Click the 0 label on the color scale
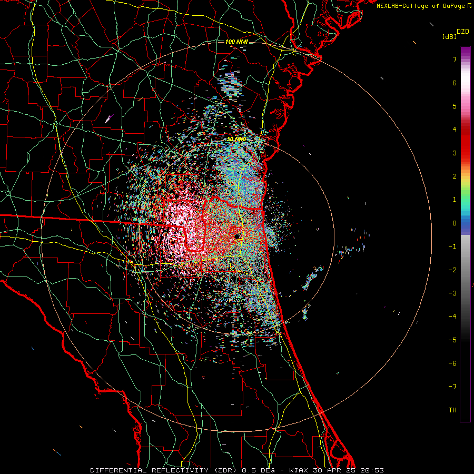 (455, 223)
